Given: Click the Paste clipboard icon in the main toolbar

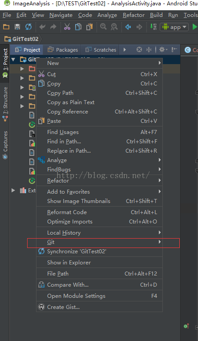Looking at the screenshot, I should click(89, 27).
